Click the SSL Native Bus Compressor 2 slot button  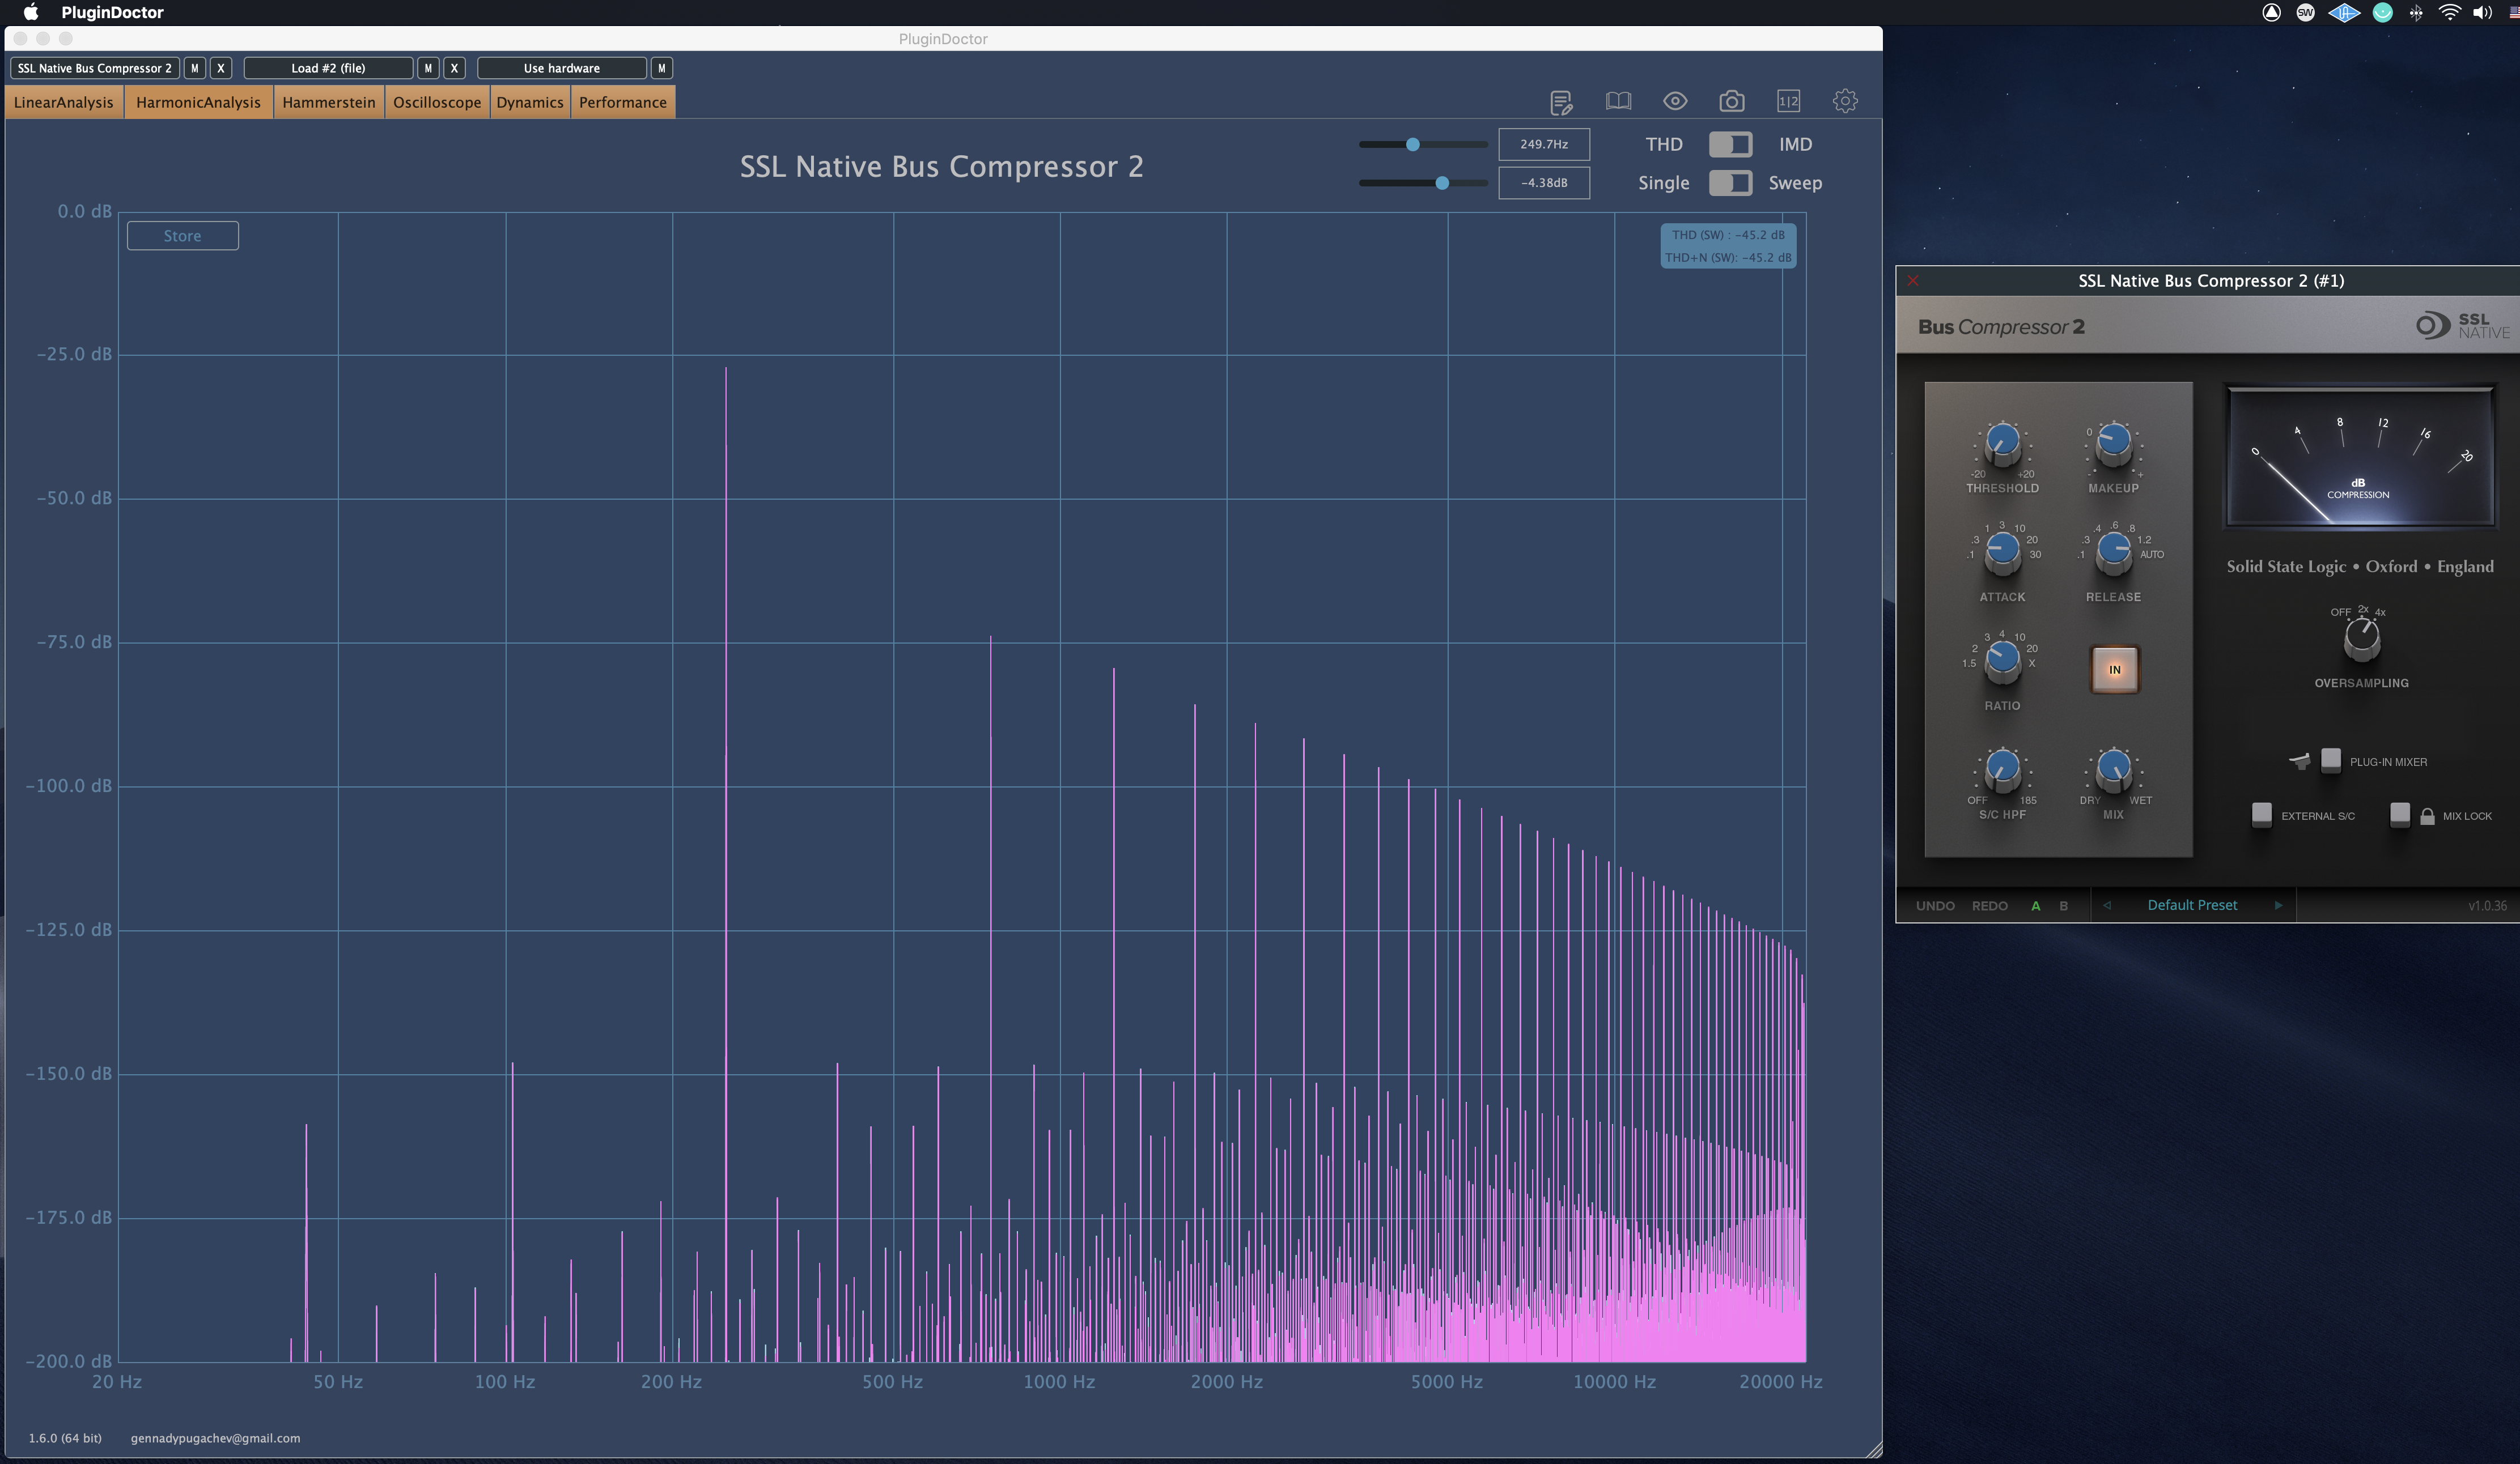tap(95, 68)
